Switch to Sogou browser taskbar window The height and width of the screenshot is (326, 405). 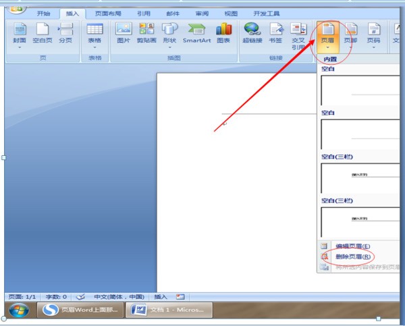click(80, 310)
